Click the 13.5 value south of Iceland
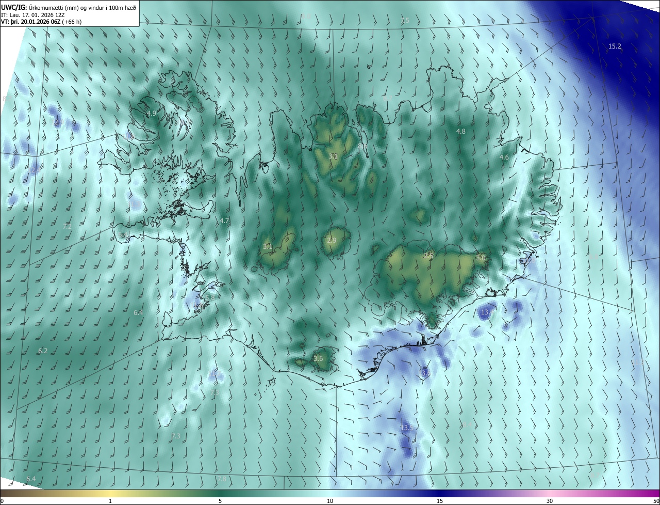Image resolution: width=660 pixels, height=505 pixels. point(407,428)
